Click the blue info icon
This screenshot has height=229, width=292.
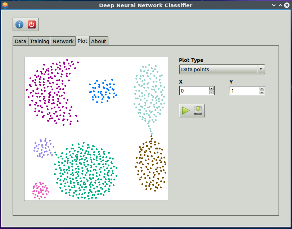point(19,24)
